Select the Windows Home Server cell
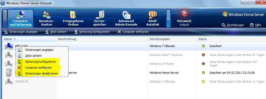 164,73
